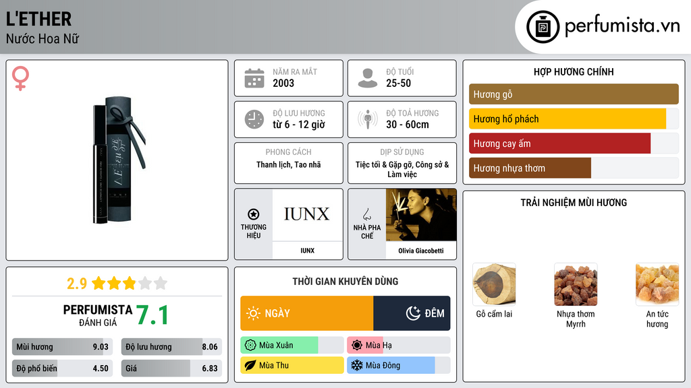
Task: Click the L'Ether perfume bottle image
Action: point(118,160)
